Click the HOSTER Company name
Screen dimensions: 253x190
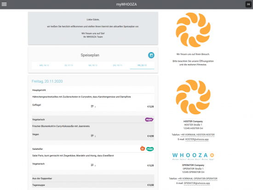click(x=193, y=121)
